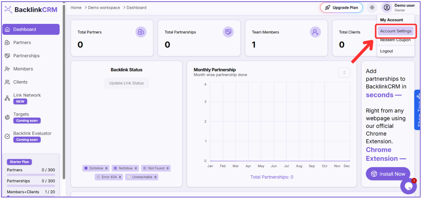Click the BacklinkCRM logo

click(31, 10)
